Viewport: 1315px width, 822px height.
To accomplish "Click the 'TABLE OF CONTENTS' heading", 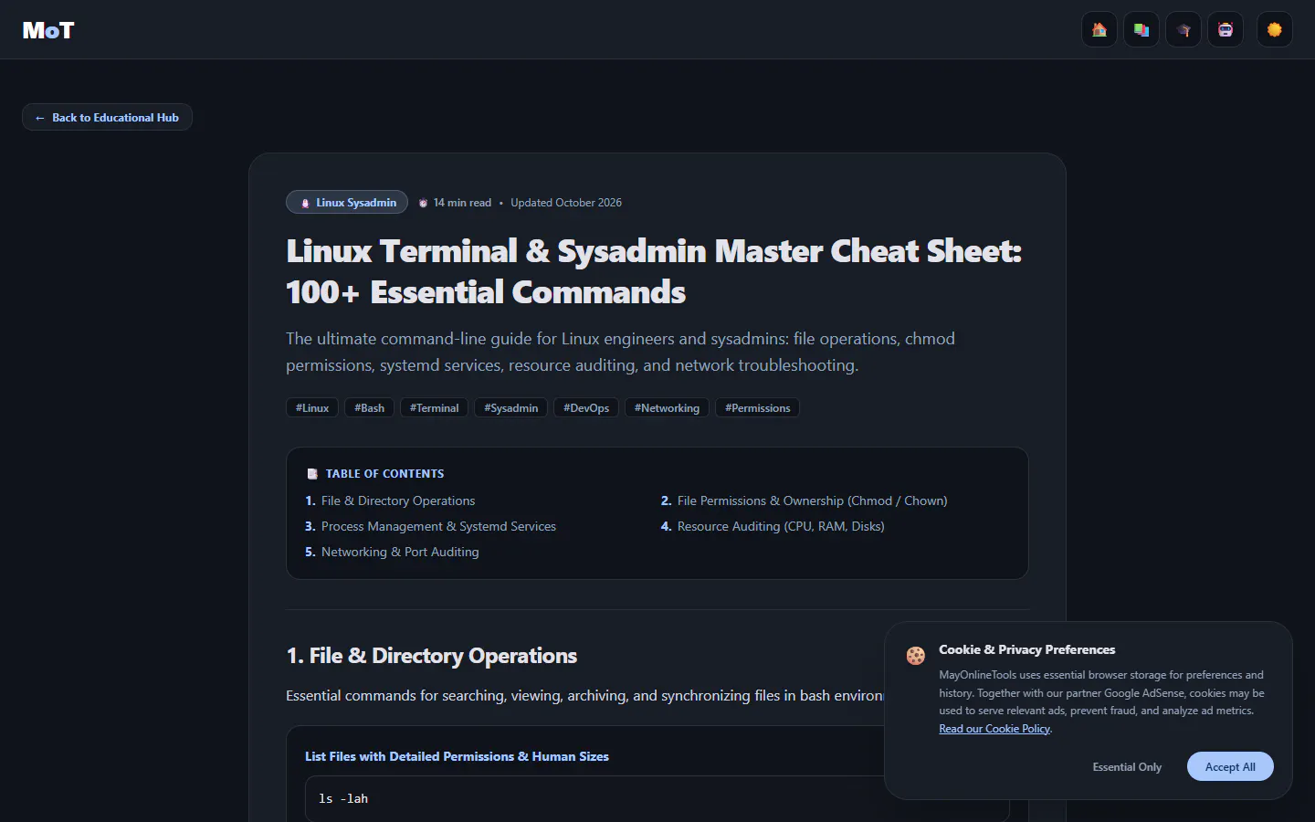I will (x=384, y=474).
